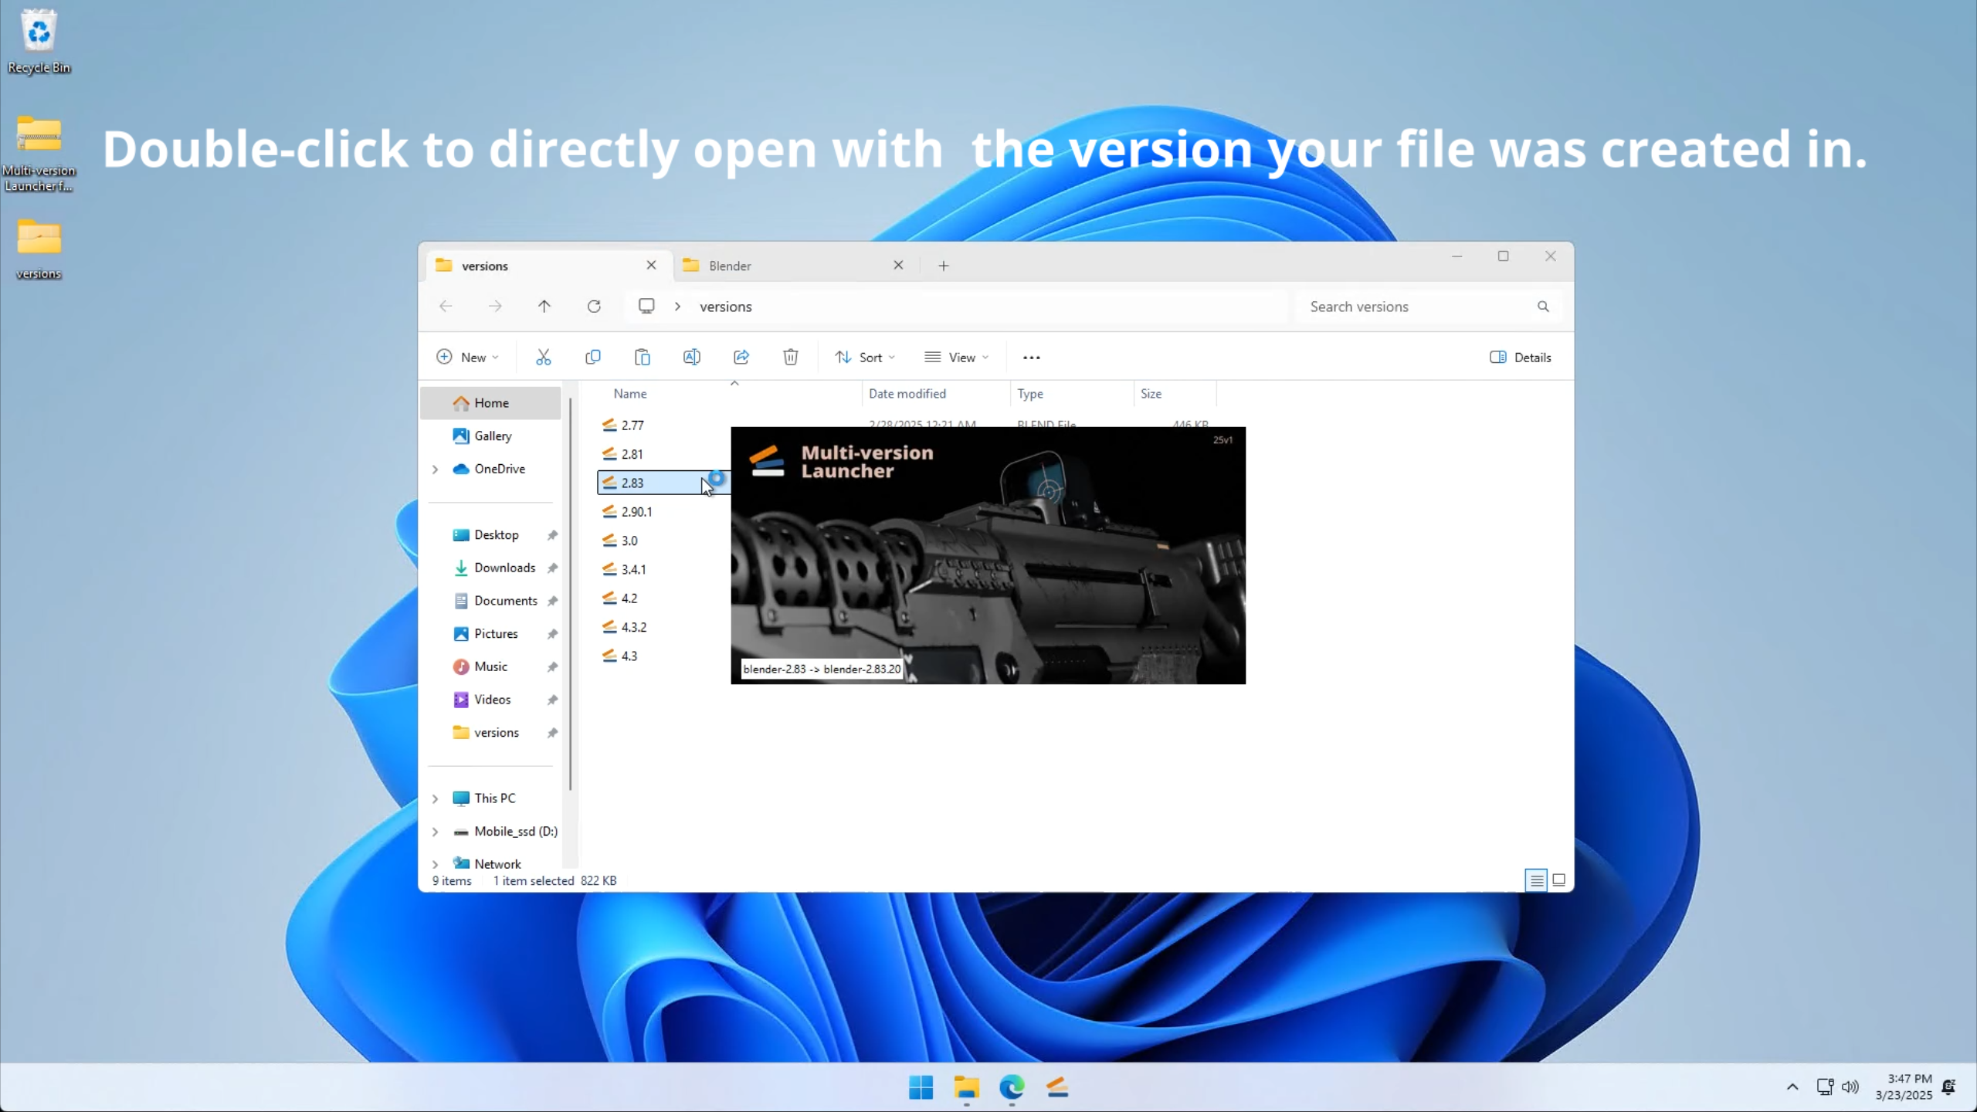Switch to the Blender tab
This screenshot has width=1977, height=1112.
coord(795,266)
